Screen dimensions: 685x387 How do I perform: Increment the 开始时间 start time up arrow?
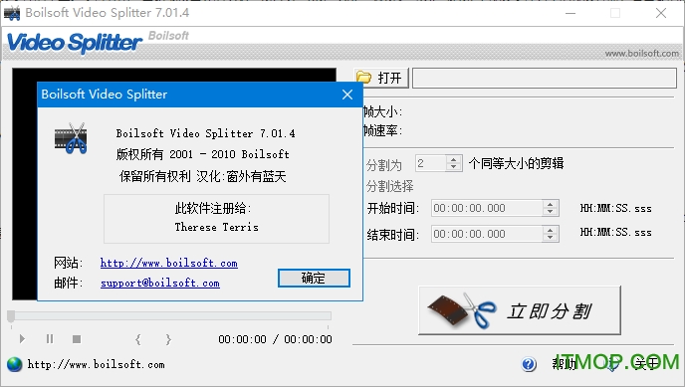pyautogui.click(x=550, y=204)
